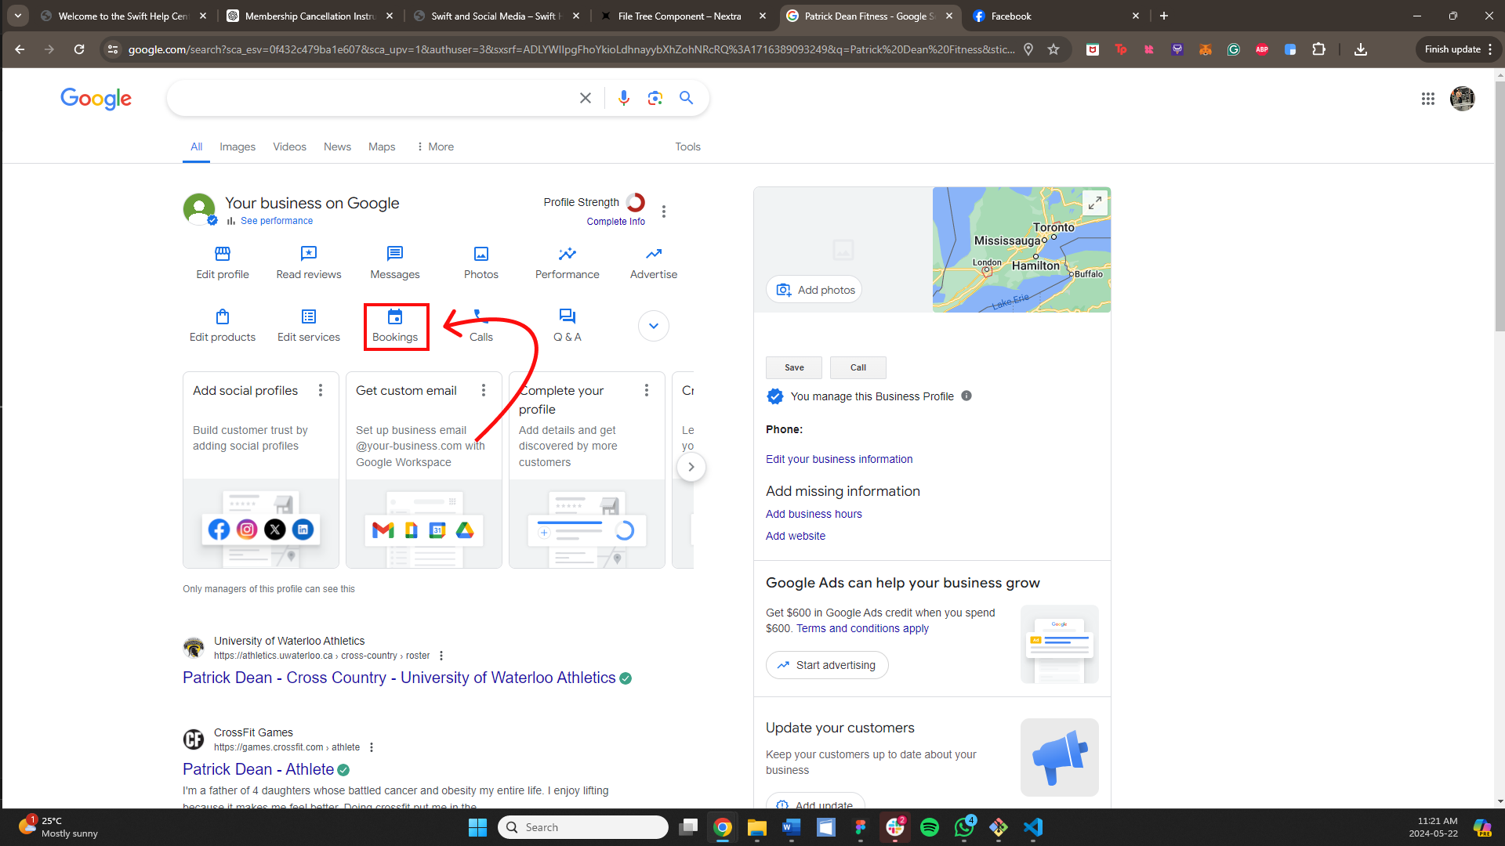
Task: Open Add social profiles card options
Action: pos(321,390)
